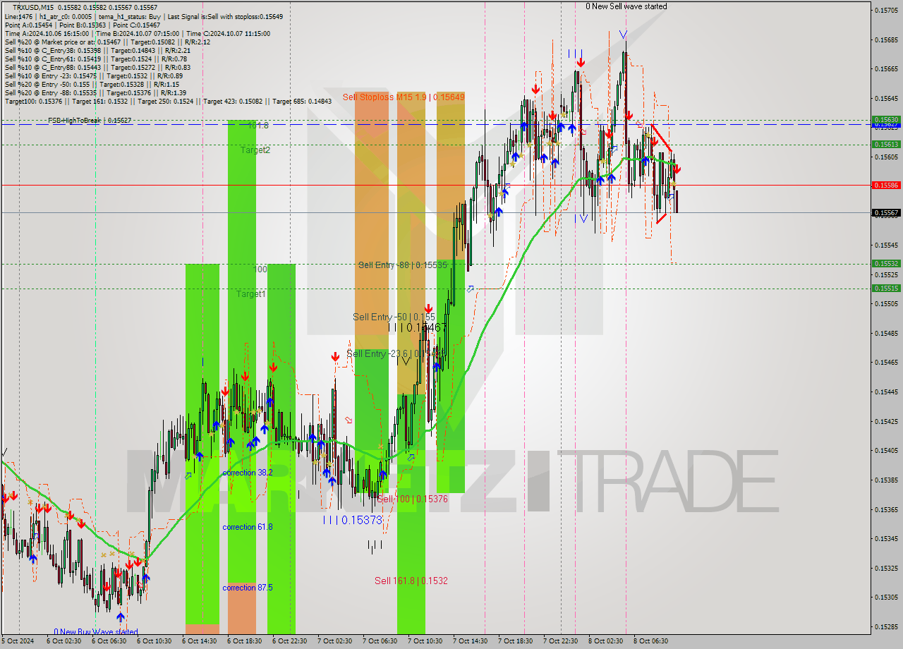Select the green 0.15515 price tag
This screenshot has width=903, height=649.
pos(886,288)
